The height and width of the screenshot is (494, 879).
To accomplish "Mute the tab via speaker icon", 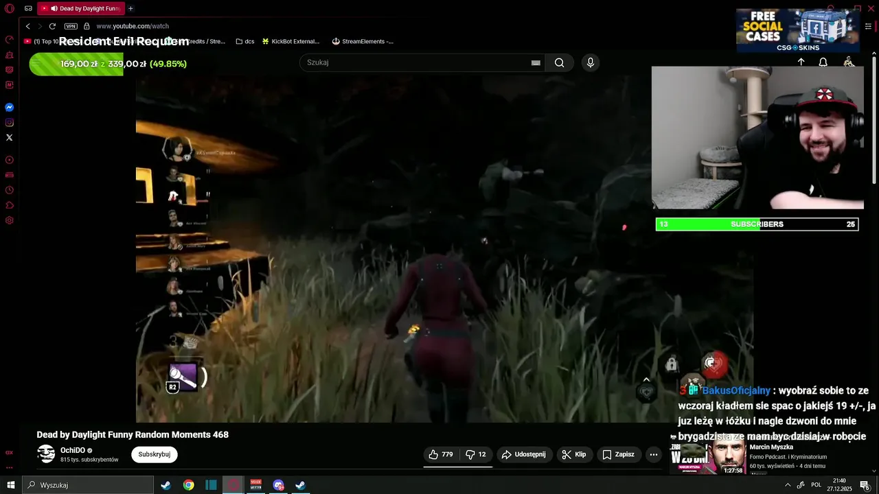I will [x=54, y=9].
